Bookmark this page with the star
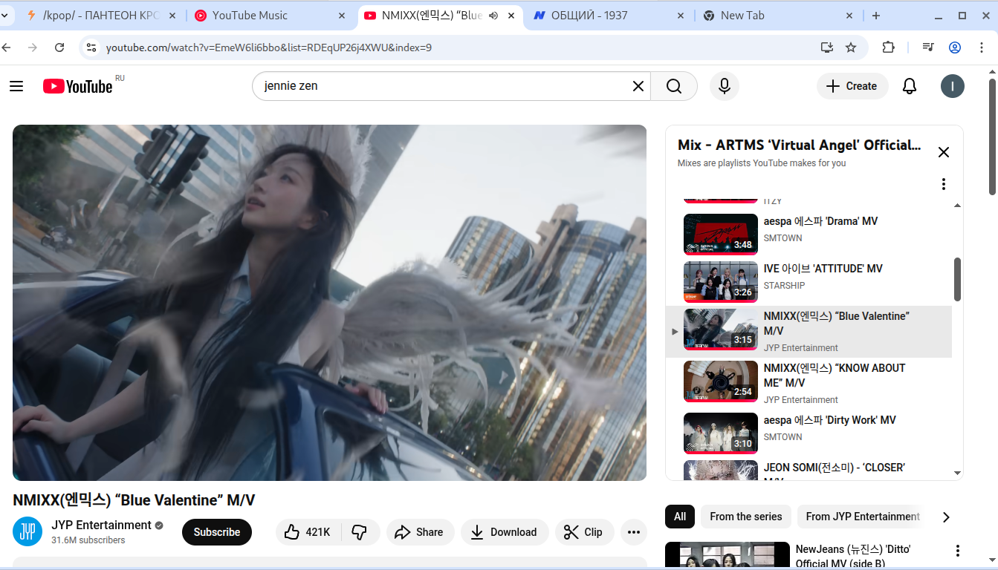This screenshot has width=998, height=570. pos(852,47)
